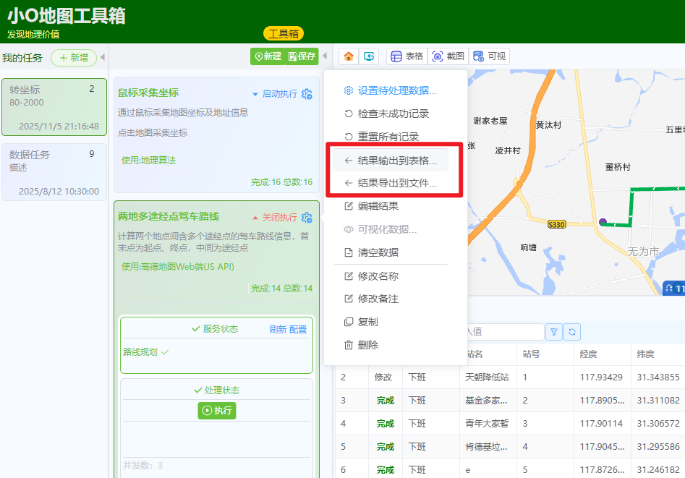Select 编辑结果 menu item
Viewport: 685px width, 478px height.
(x=391, y=206)
